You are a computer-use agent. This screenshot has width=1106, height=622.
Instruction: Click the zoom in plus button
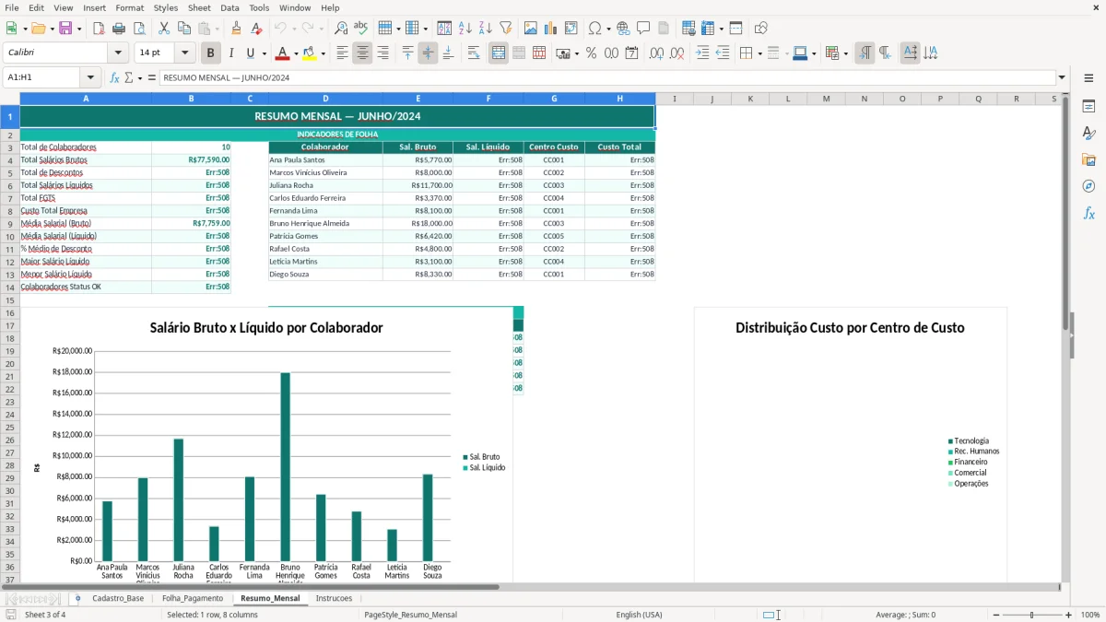[x=1068, y=615]
